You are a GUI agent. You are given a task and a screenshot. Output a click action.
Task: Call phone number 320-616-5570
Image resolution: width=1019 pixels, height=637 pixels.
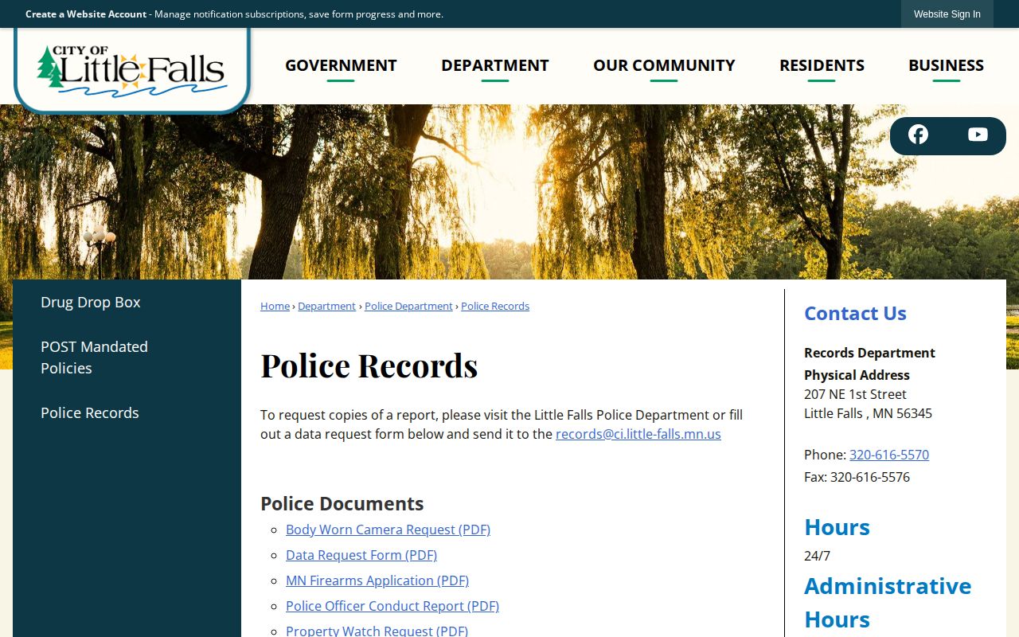tap(889, 455)
